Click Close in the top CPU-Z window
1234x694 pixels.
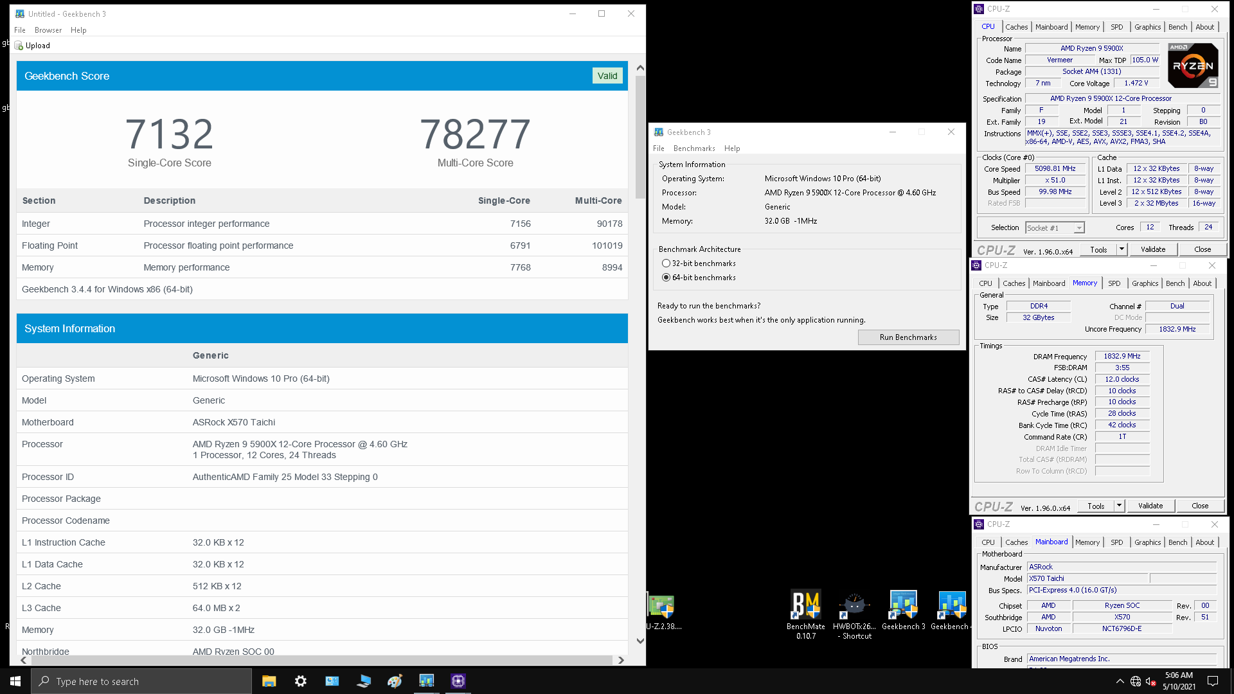coord(1202,249)
